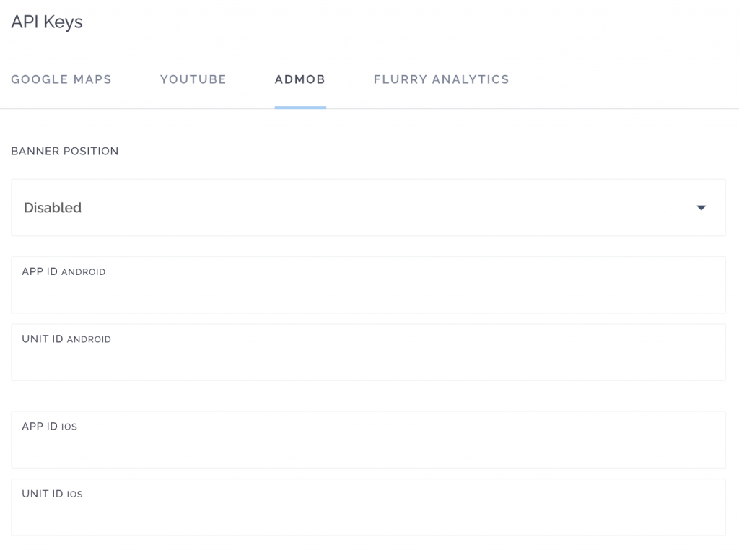The height and width of the screenshot is (553, 739).
Task: Focus the Unit ID Android field
Action: tap(368, 352)
